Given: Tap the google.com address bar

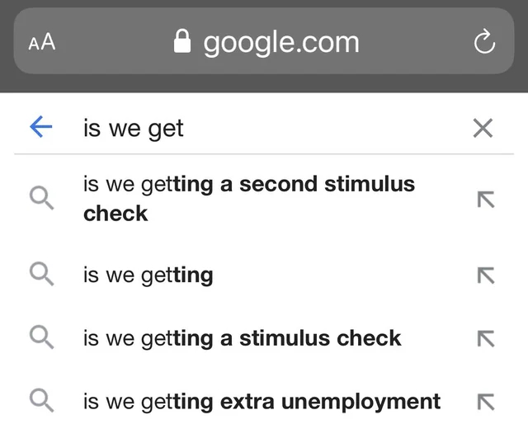Looking at the screenshot, I should (280, 42).
